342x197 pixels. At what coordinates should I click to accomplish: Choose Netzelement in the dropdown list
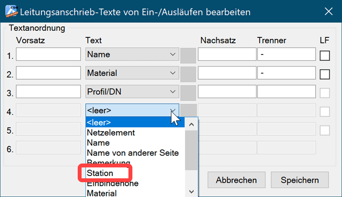(x=111, y=132)
